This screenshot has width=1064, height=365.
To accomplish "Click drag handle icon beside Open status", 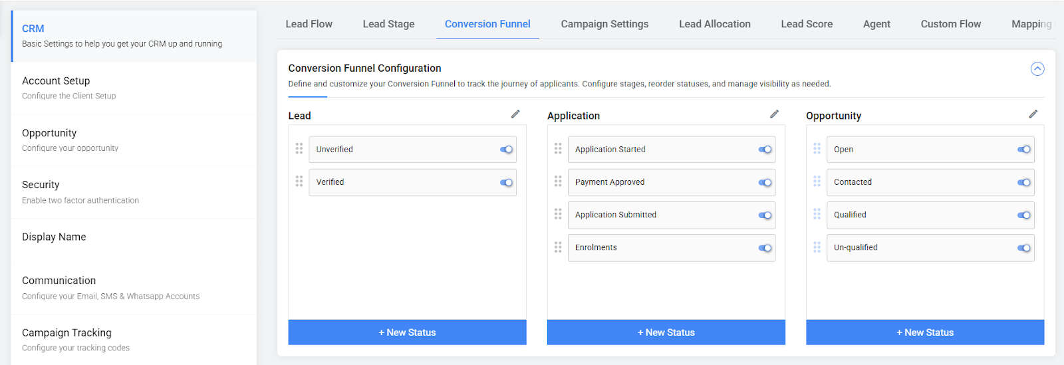I will [817, 149].
